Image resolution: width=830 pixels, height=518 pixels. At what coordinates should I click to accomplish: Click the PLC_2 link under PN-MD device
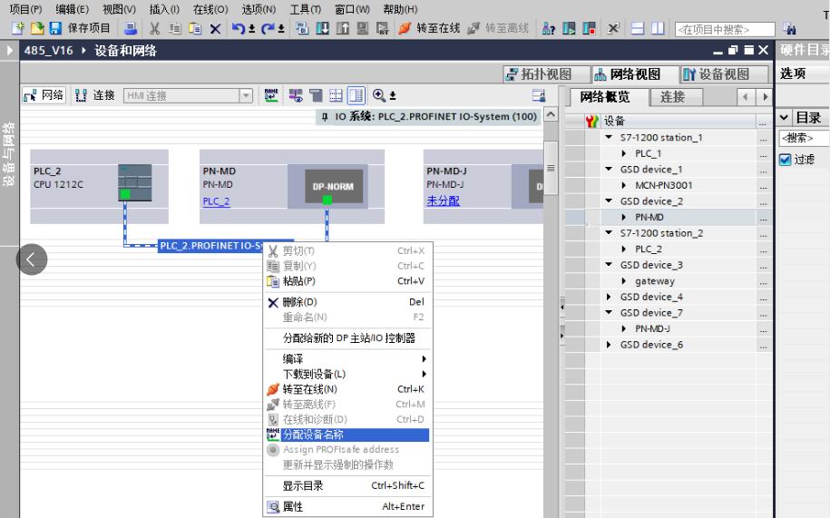216,201
